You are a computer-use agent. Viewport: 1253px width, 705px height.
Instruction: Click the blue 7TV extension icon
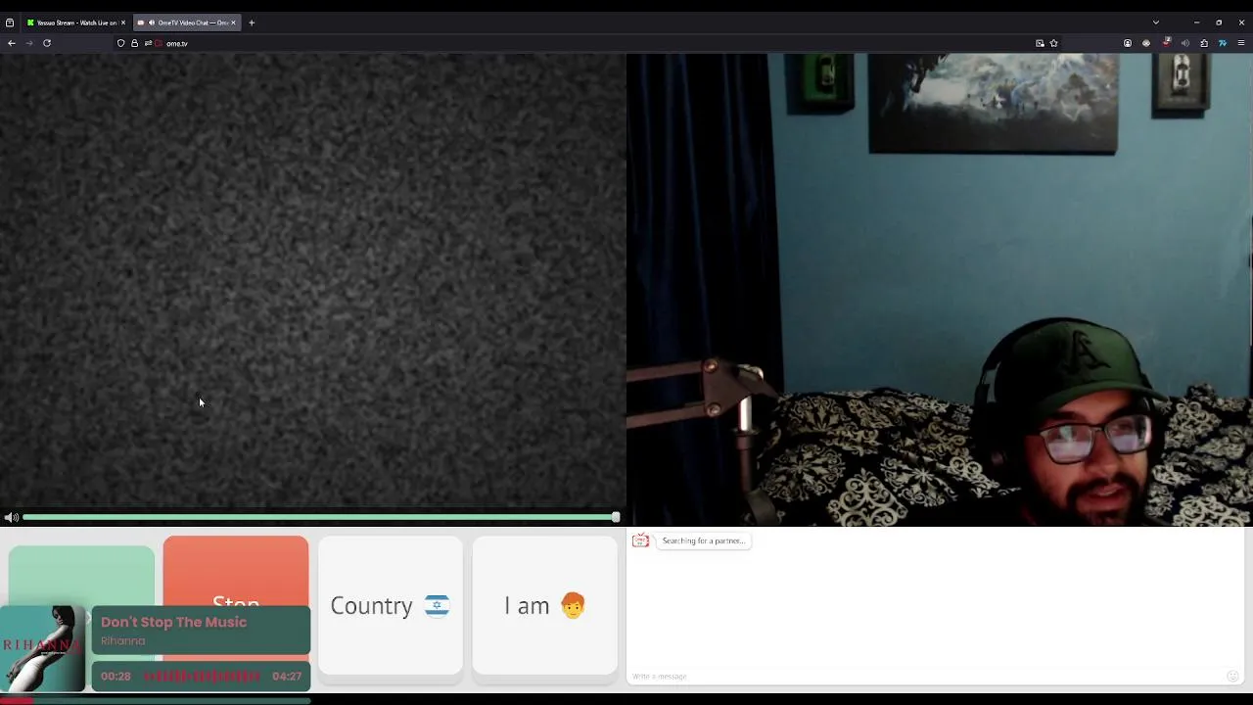pyautogui.click(x=1223, y=43)
